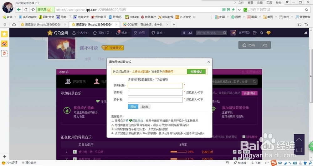Screen dimensions: 313x166
Task: Click 绿钻贵族 link in tips
Action: (138, 121)
